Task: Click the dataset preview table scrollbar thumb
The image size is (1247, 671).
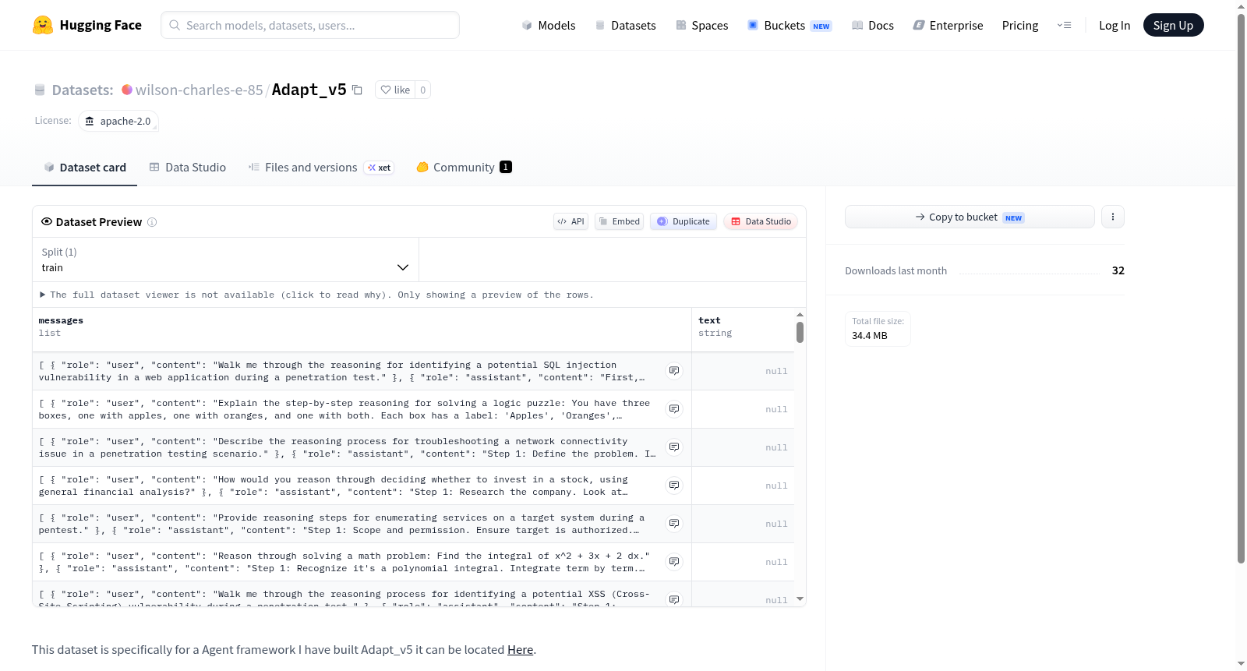Action: coord(800,333)
